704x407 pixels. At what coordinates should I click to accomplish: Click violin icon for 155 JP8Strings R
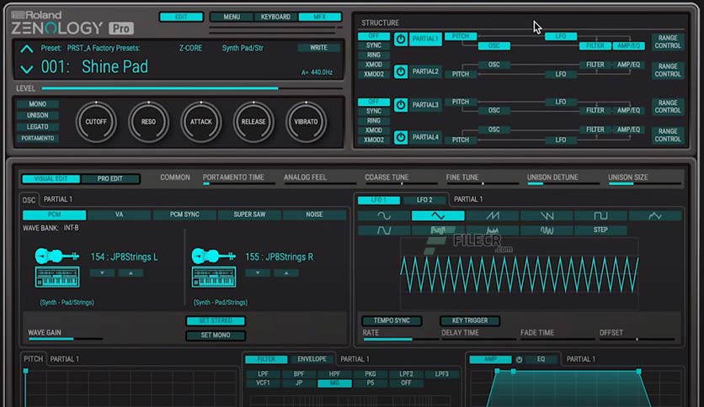(213, 256)
